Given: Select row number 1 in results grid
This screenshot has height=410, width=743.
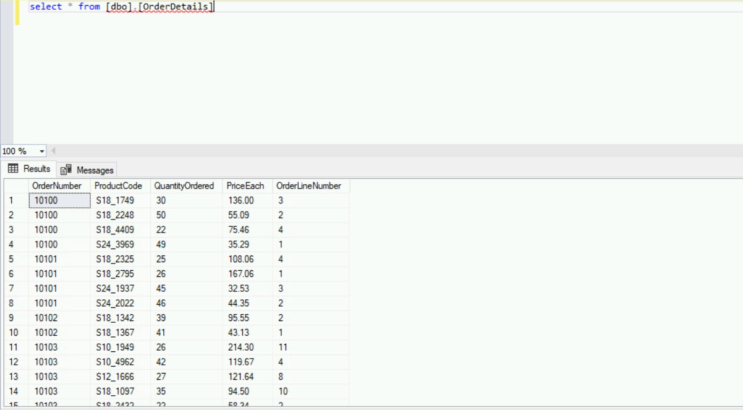Looking at the screenshot, I should [x=12, y=200].
